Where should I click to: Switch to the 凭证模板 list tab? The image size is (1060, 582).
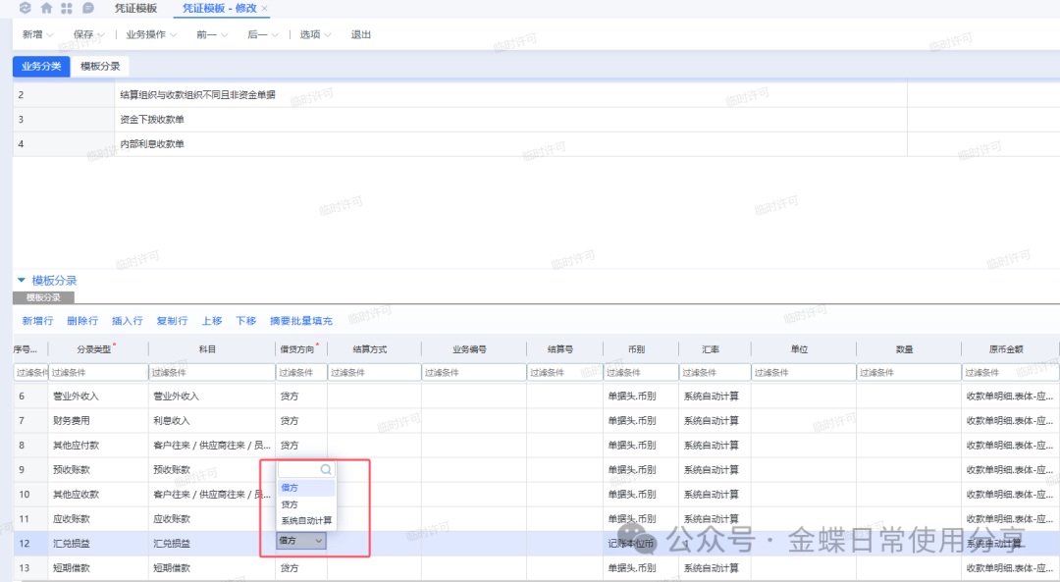[135, 8]
